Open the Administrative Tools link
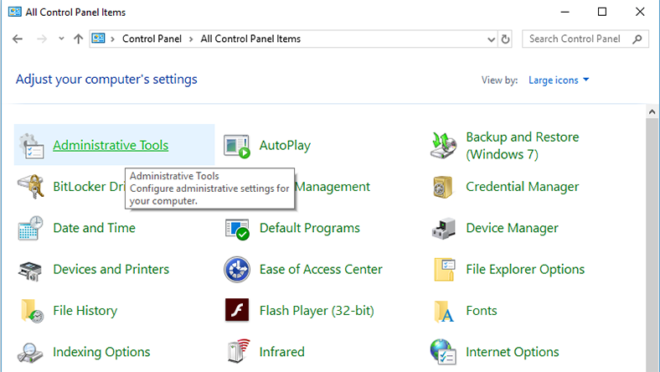The height and width of the screenshot is (372, 660). (111, 145)
